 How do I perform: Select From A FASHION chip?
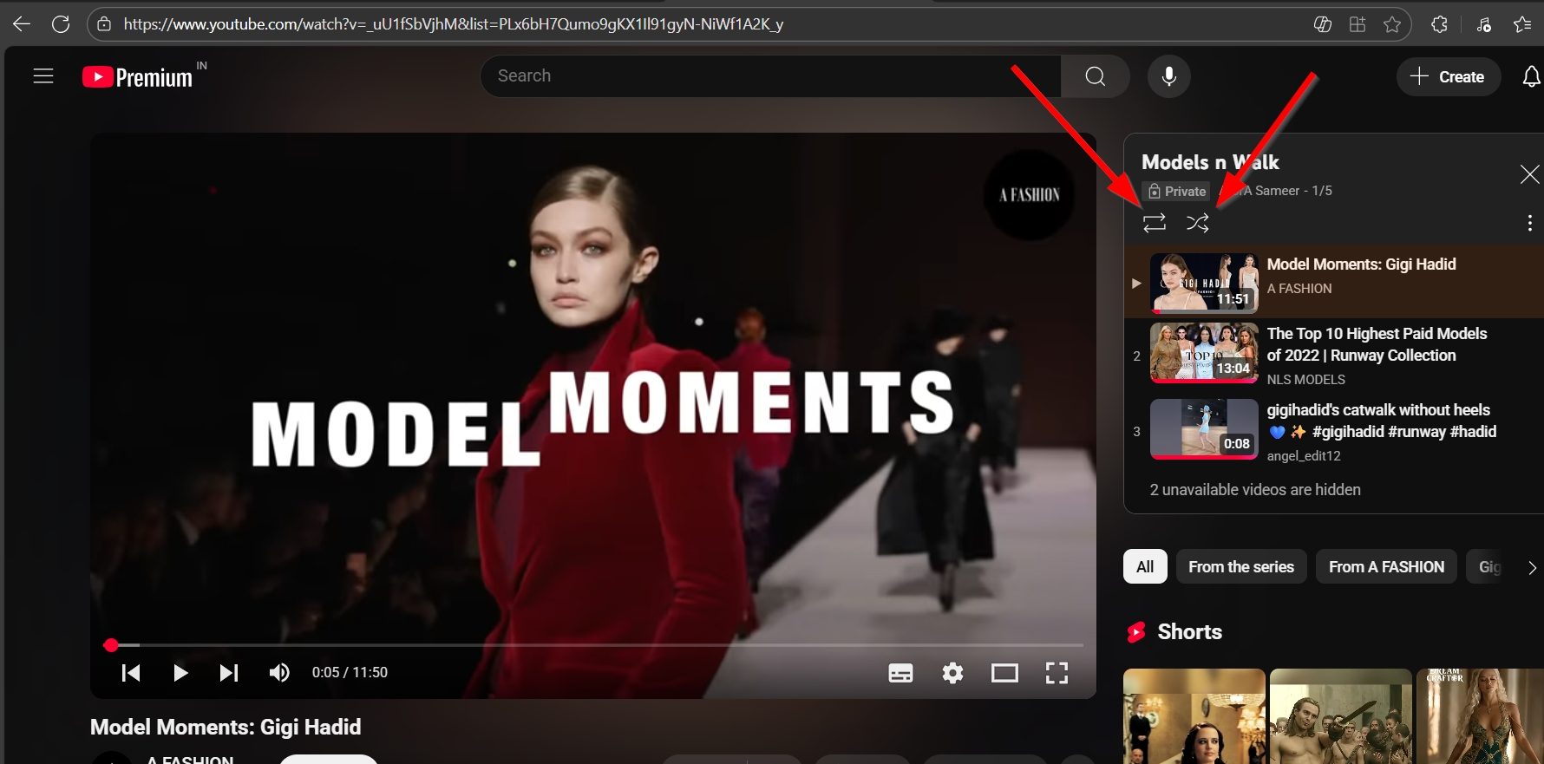(1386, 566)
